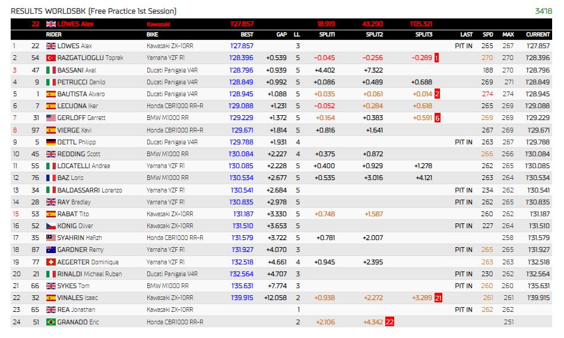564x338 pixels.
Task: Click red badge 22 in Granado's row
Action: coord(389,322)
